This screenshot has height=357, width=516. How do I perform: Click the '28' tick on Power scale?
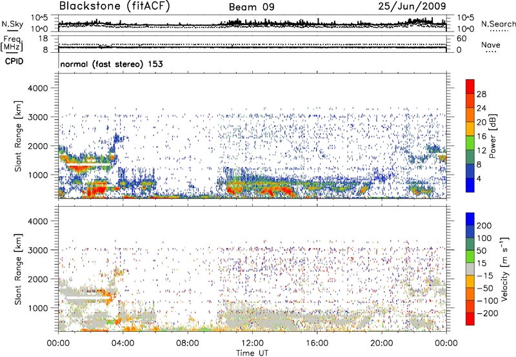point(481,94)
